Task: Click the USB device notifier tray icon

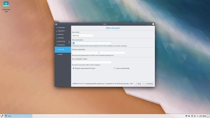Action: tap(192, 116)
